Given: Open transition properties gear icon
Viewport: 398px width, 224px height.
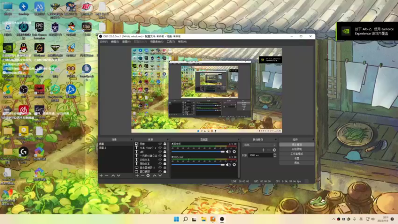Looking at the screenshot, I should tap(274, 150).
